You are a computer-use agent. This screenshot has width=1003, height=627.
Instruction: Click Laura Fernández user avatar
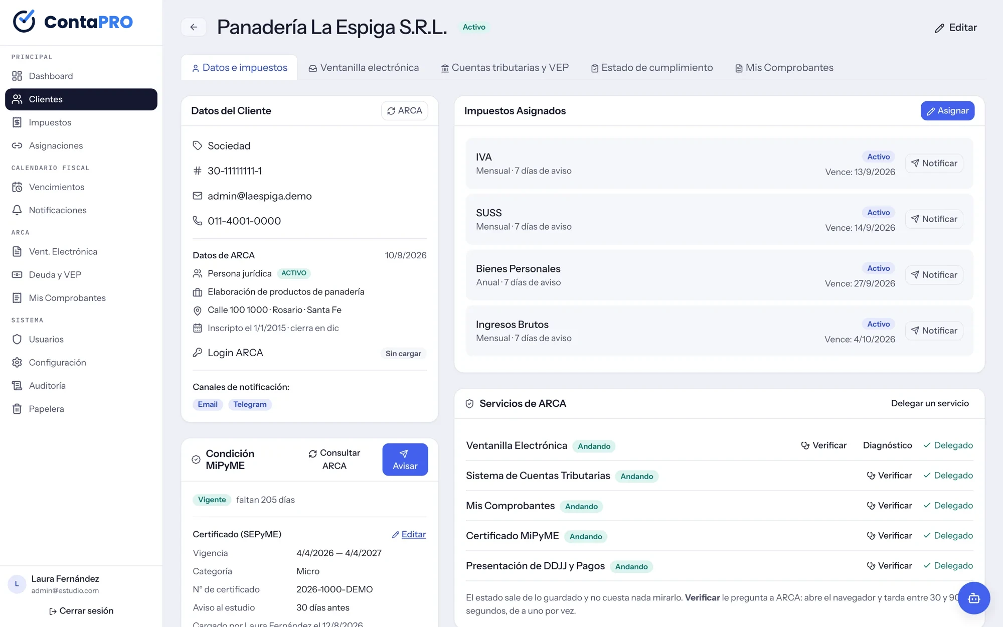point(17,584)
